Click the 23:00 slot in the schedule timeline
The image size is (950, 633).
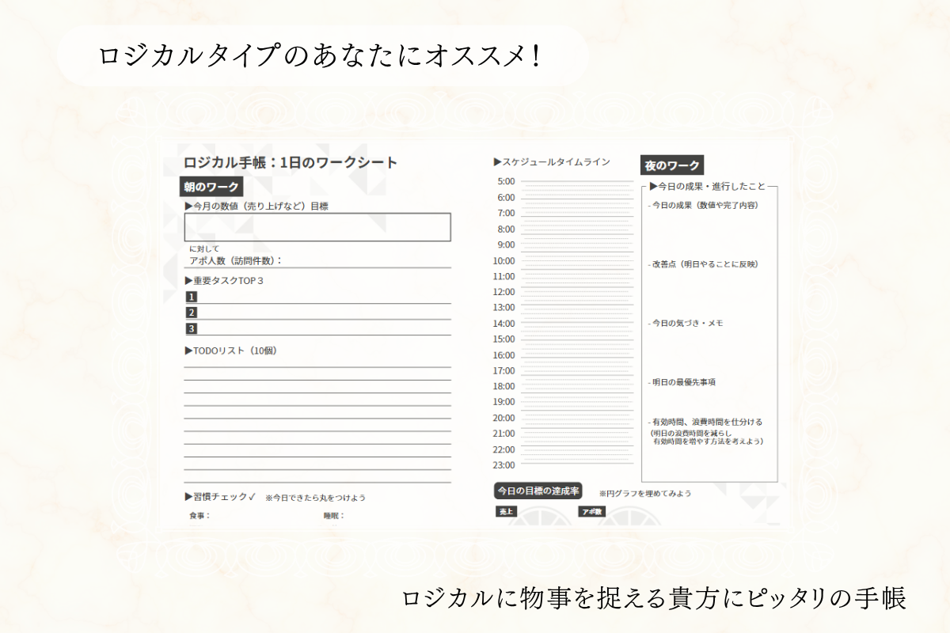577,465
